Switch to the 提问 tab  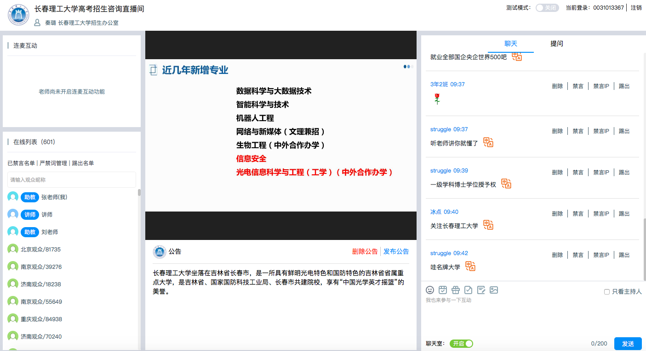tap(557, 44)
